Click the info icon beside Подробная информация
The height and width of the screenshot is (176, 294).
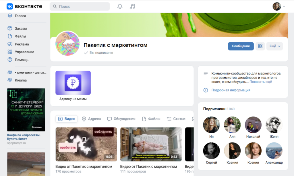pyautogui.click(x=205, y=90)
